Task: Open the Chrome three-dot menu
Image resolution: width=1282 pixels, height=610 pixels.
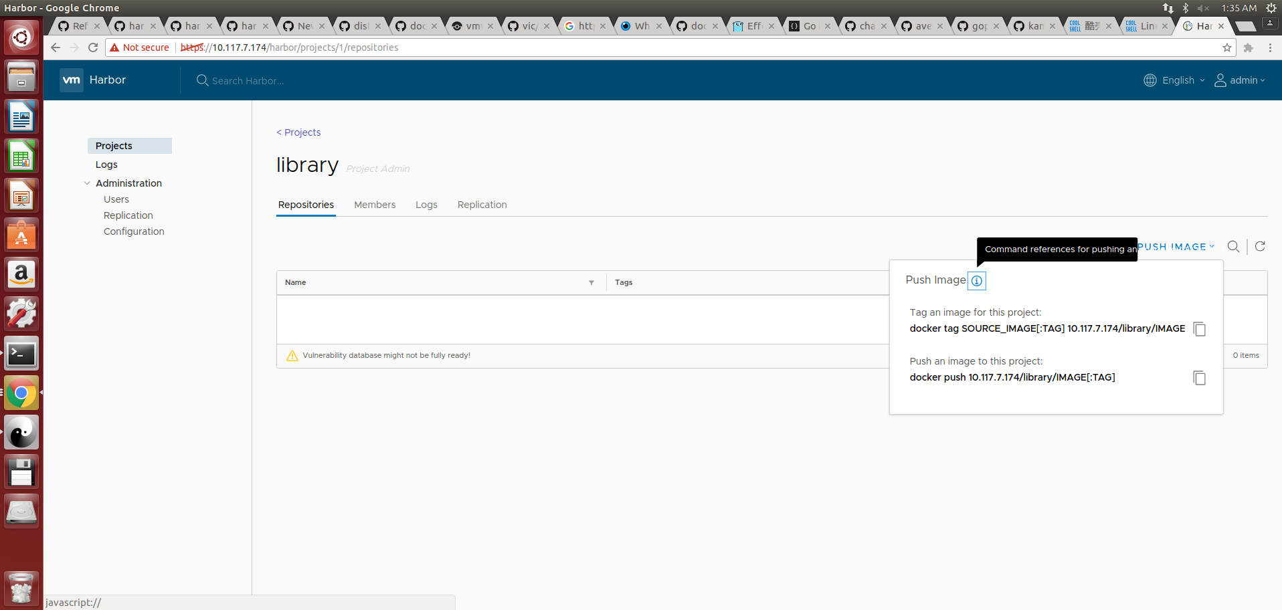Action: pyautogui.click(x=1270, y=47)
